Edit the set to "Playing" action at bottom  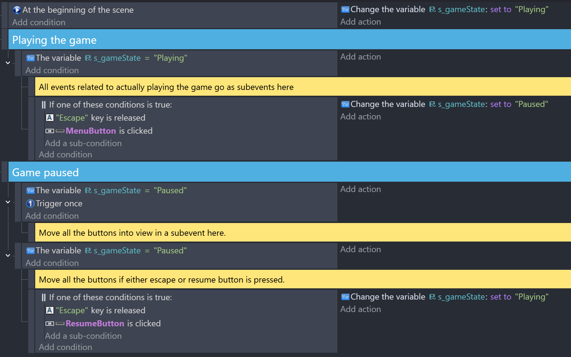(445, 297)
